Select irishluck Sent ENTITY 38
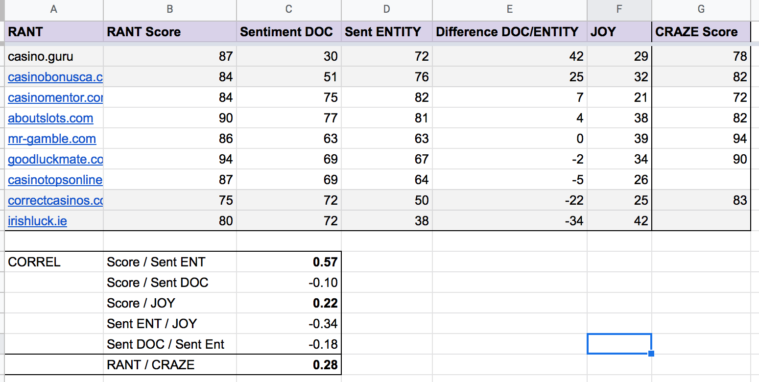 tap(387, 221)
